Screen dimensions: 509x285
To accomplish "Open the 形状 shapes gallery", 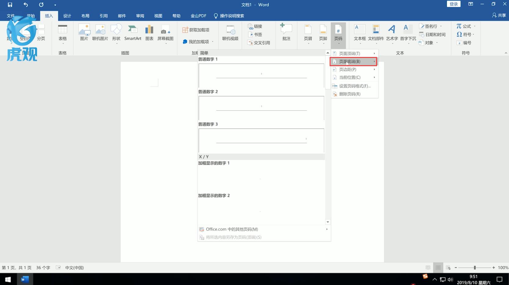I will tap(116, 34).
